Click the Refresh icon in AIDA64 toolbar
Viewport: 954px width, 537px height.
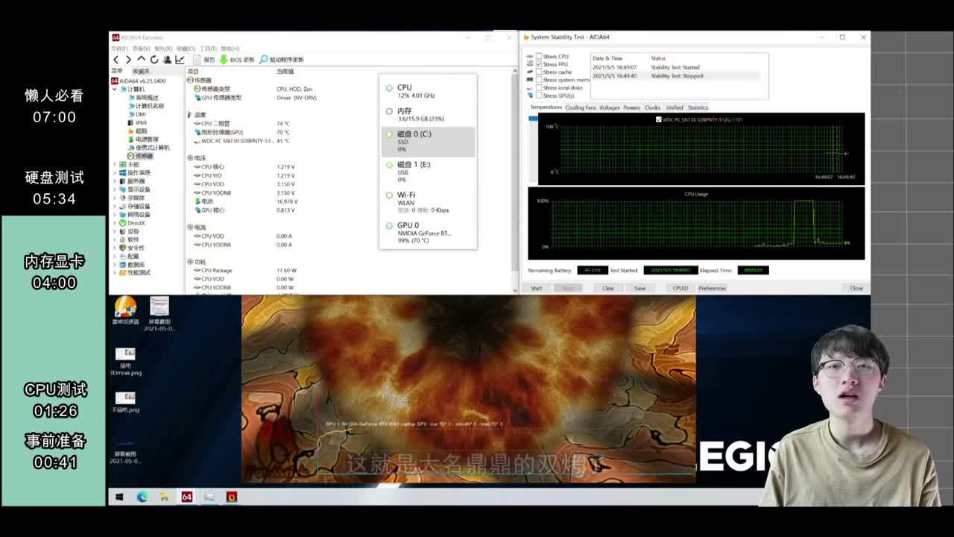[154, 60]
